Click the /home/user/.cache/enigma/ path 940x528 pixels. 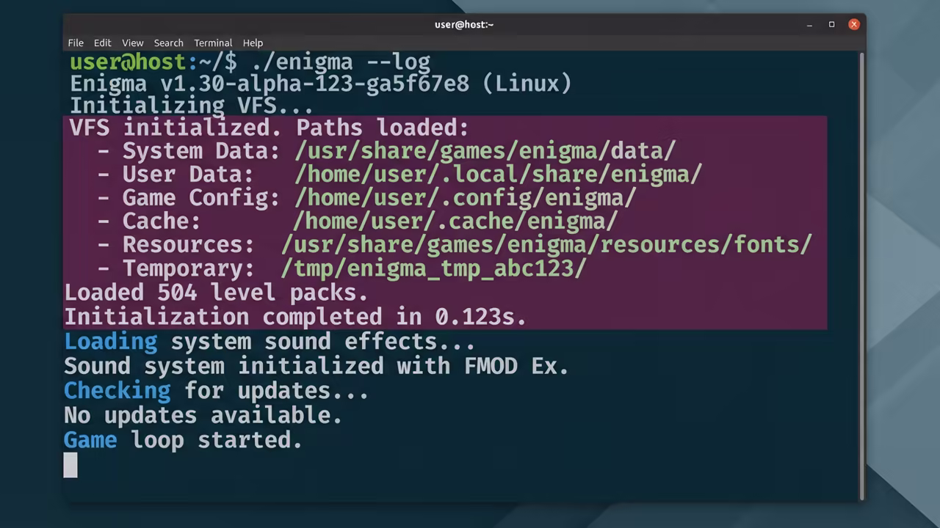455,221
